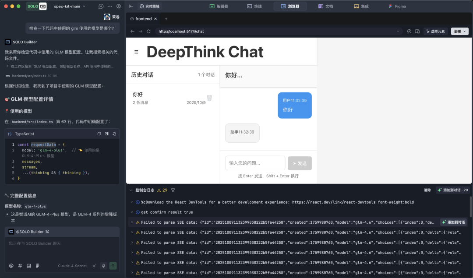
Task: Open the 文档 documents tab
Action: click(326, 6)
